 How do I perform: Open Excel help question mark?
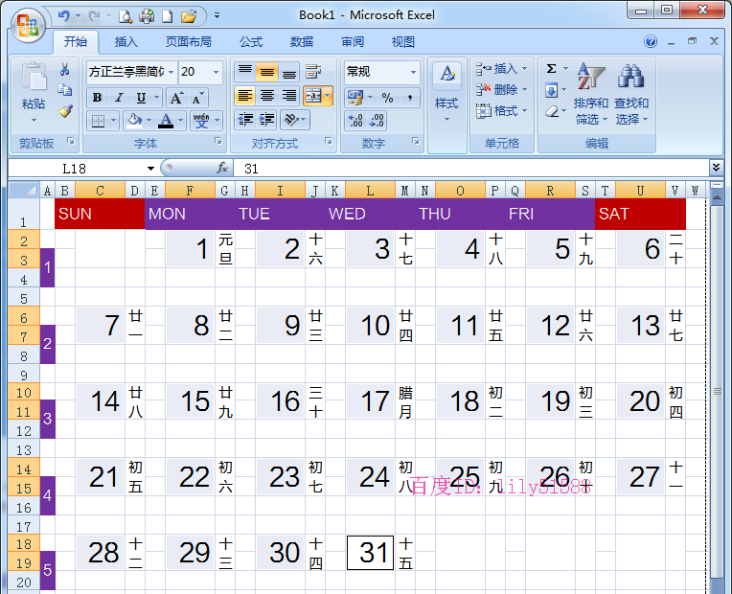point(651,41)
